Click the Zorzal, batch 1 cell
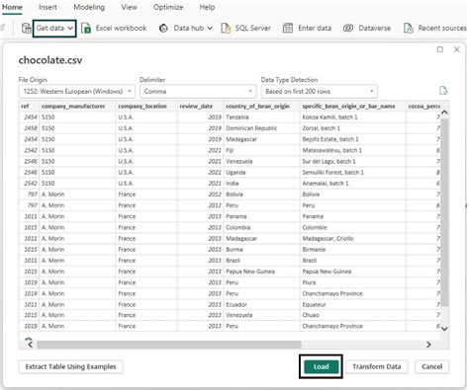 [x=353, y=128]
